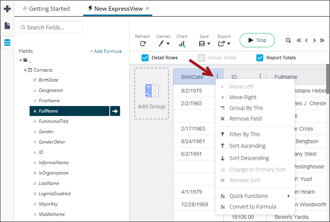Viewport: 330px width, 222px height.
Task: Open the Export dropdown arrow
Action: tap(229, 44)
